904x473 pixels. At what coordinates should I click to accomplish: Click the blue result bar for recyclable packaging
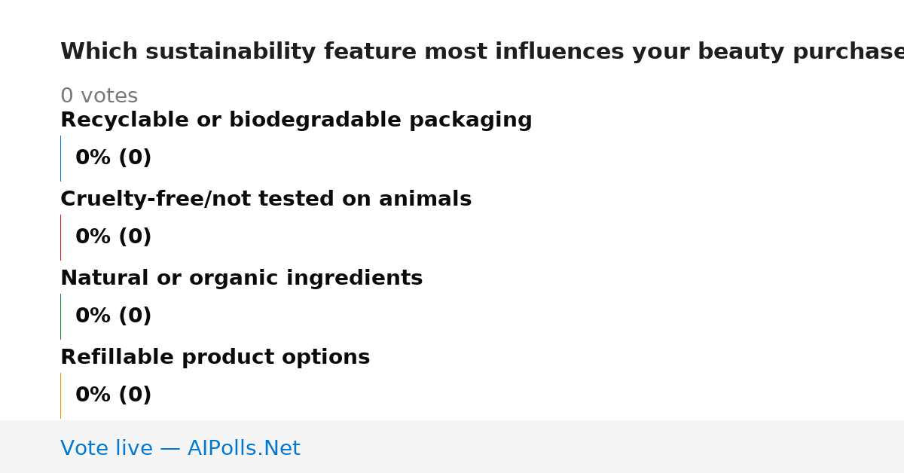(x=60, y=158)
